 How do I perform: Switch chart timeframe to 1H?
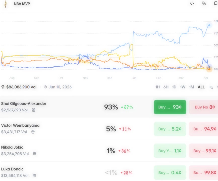[x=158, y=87]
